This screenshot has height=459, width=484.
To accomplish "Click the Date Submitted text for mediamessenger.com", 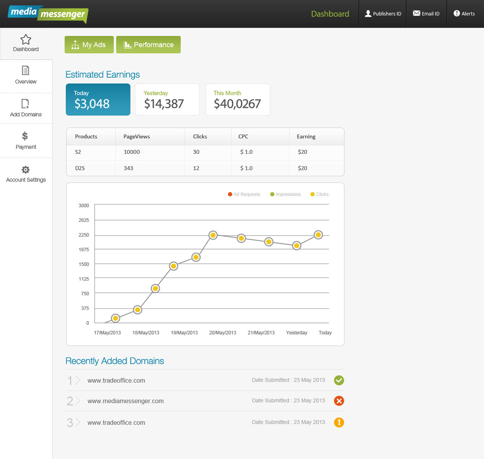I will coord(288,400).
